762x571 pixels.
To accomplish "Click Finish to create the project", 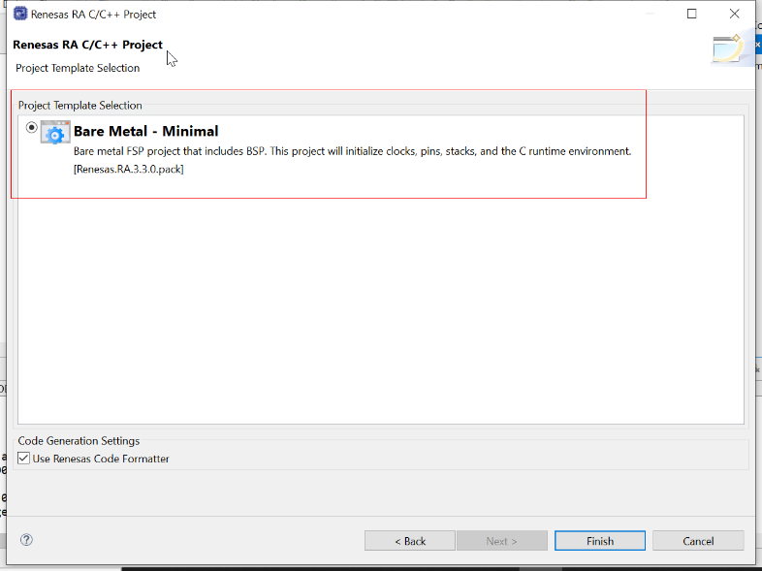I will pos(599,541).
